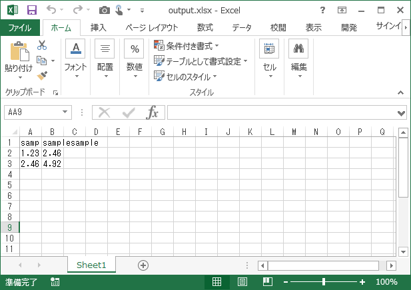The image size is (411, 290).
Task: Open the 表示 (View) tab
Action: [x=314, y=27]
